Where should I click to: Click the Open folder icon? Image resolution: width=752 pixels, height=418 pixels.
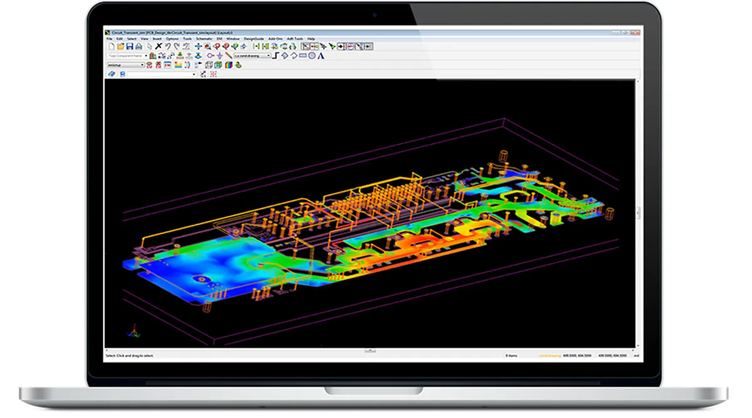[x=120, y=46]
